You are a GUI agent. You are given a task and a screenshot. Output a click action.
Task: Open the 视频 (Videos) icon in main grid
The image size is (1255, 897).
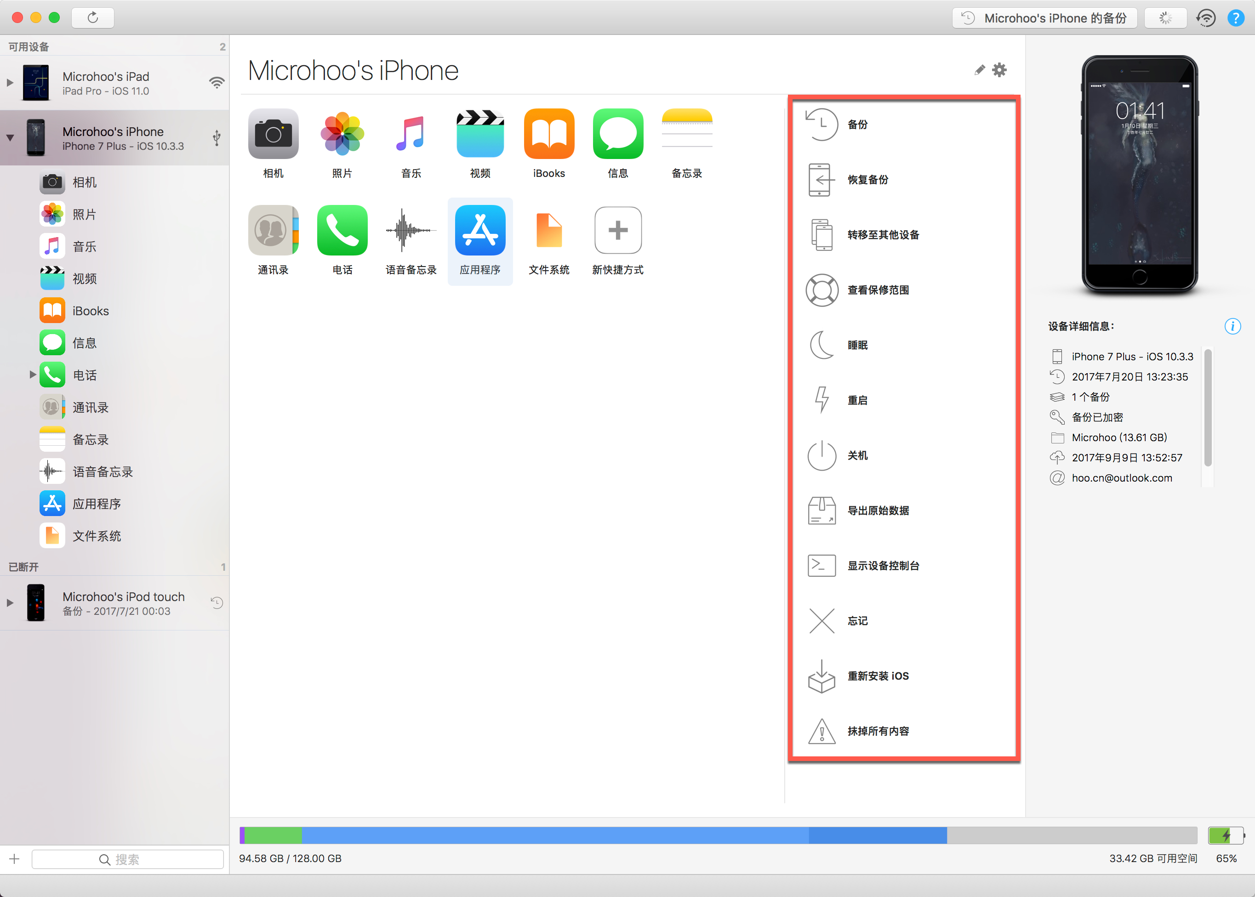point(480,134)
